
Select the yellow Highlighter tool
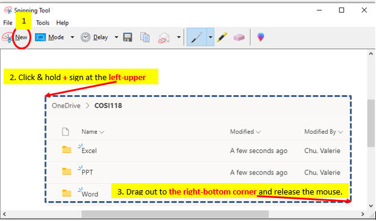[222, 37]
